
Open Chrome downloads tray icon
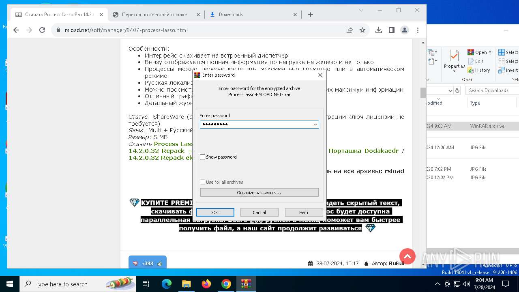(x=379, y=30)
